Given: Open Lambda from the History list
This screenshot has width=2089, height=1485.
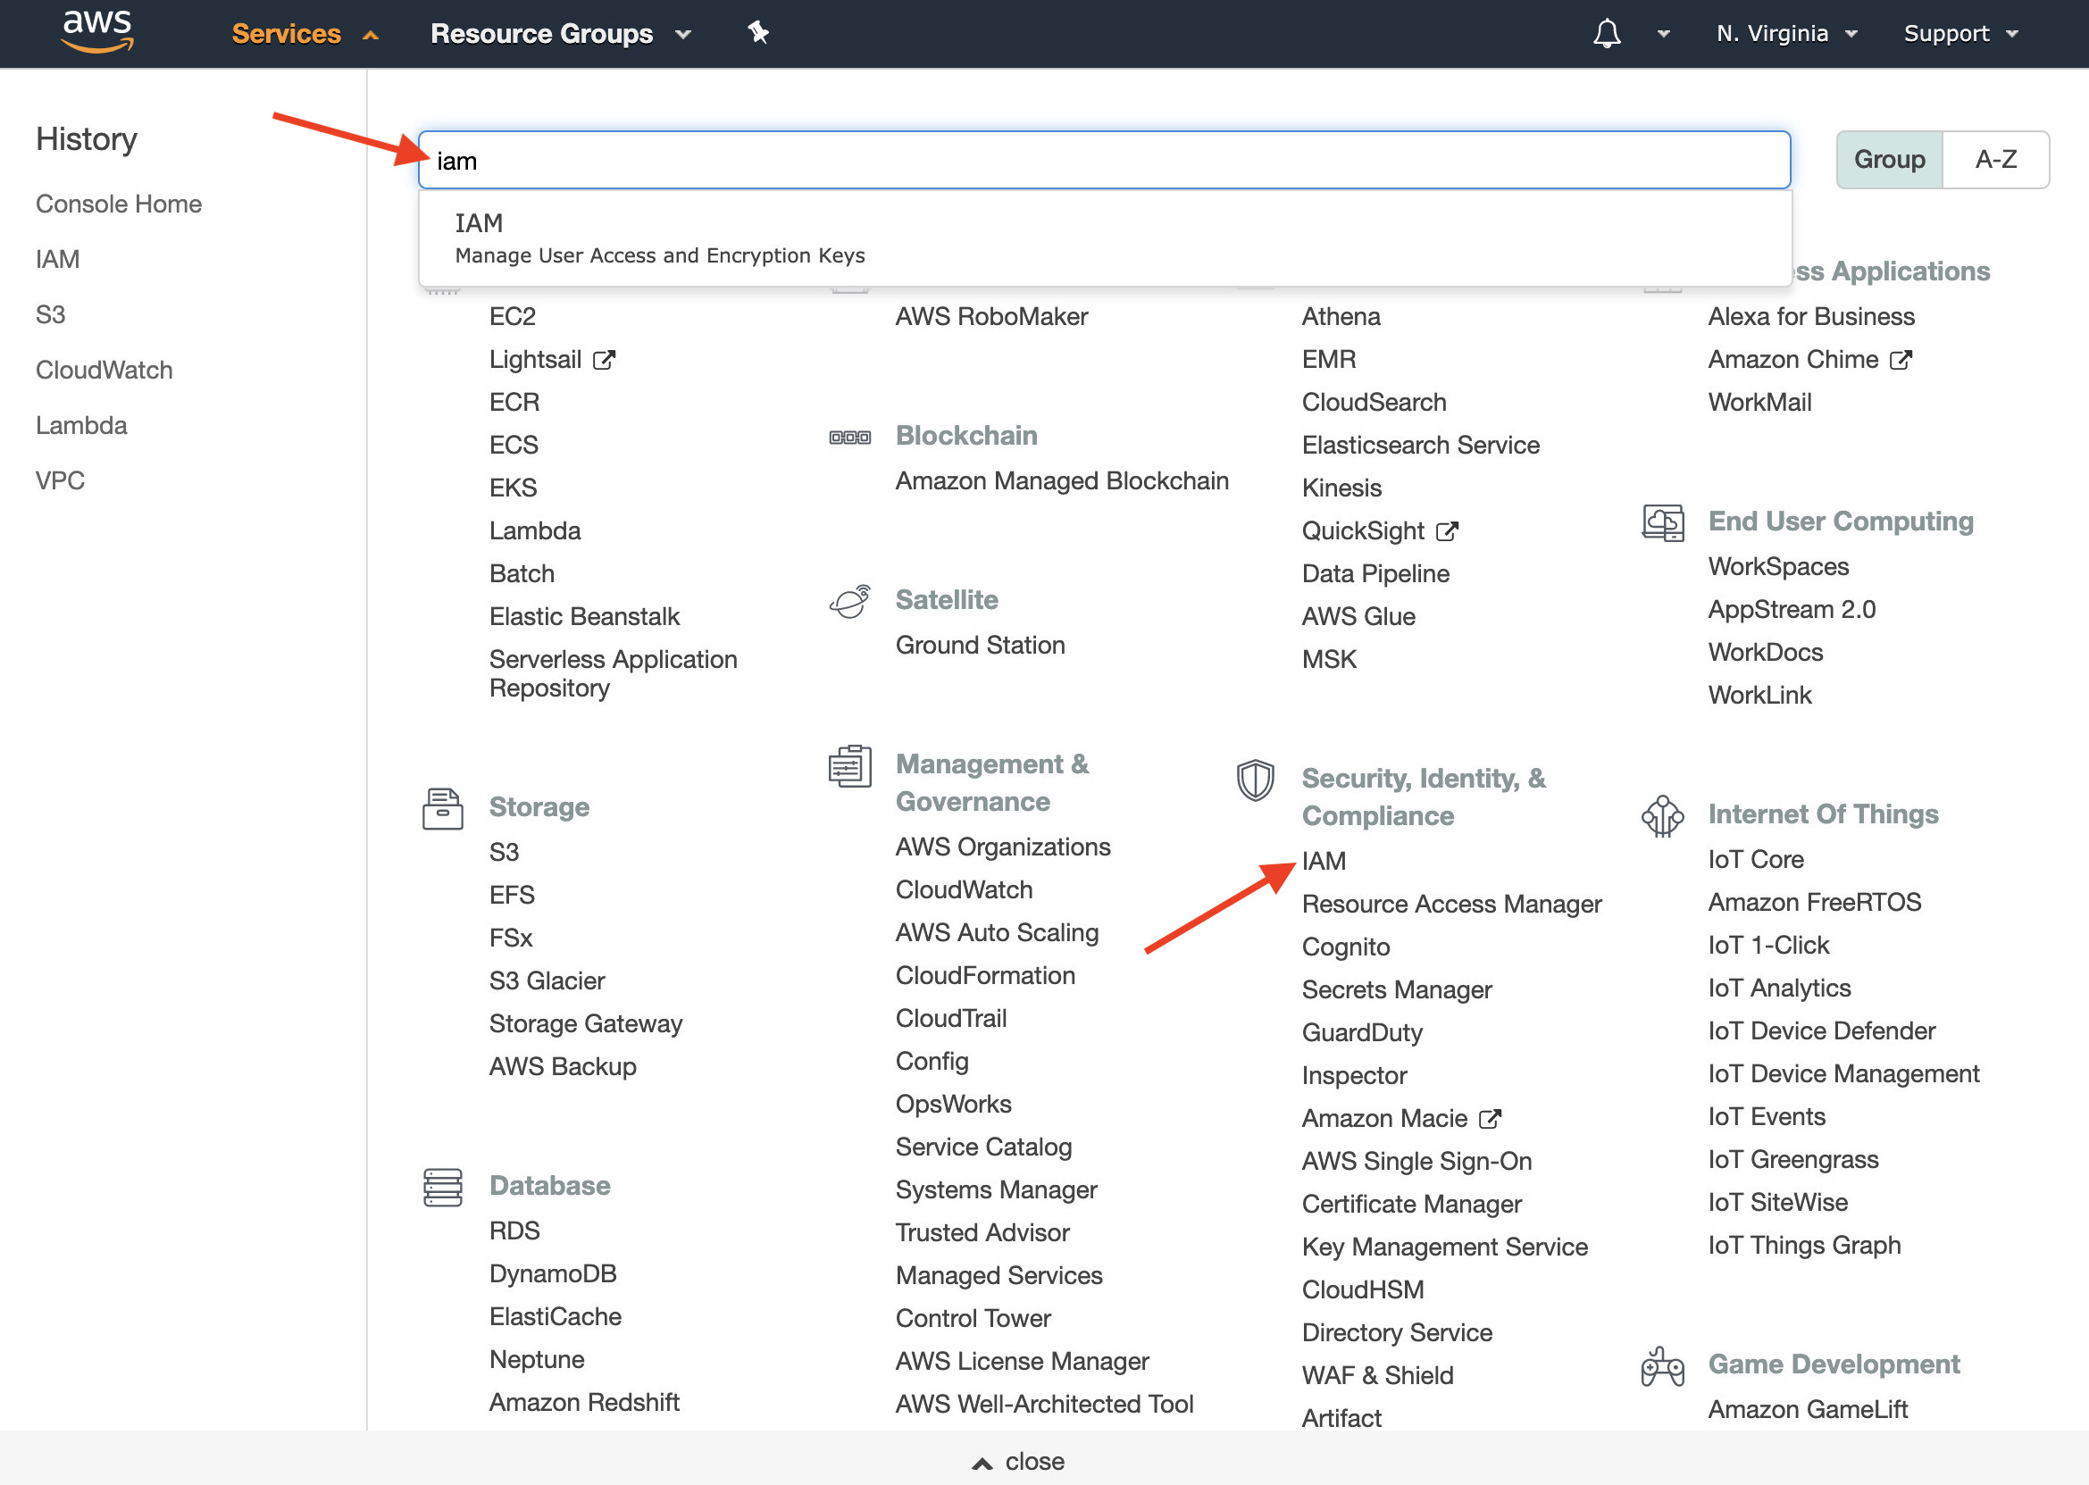Looking at the screenshot, I should pyautogui.click(x=81, y=426).
